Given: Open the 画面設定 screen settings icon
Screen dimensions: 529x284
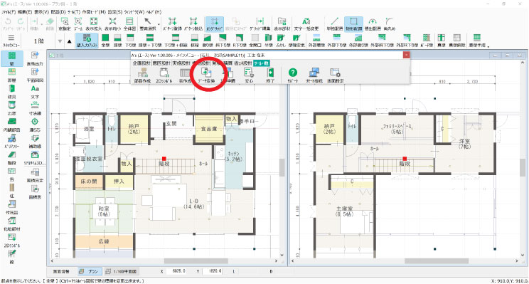Looking at the screenshot, I should [x=335, y=75].
